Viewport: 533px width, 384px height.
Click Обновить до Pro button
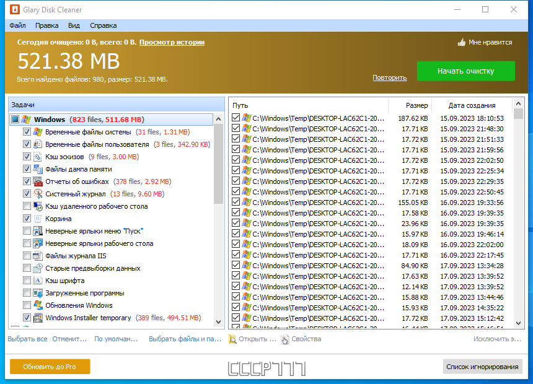(x=50, y=367)
